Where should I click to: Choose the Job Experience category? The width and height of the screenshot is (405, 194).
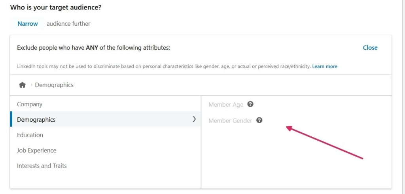coord(37,150)
